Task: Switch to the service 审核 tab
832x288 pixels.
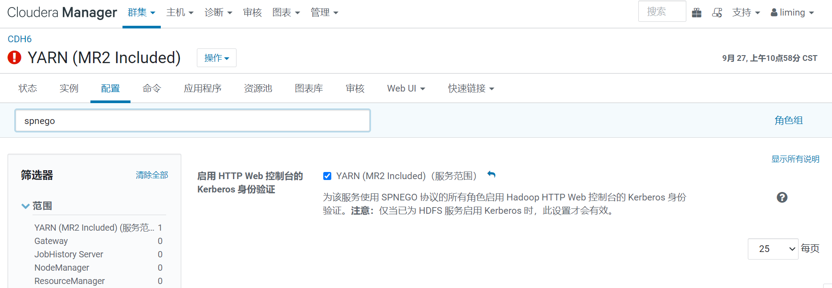Action: click(x=355, y=88)
